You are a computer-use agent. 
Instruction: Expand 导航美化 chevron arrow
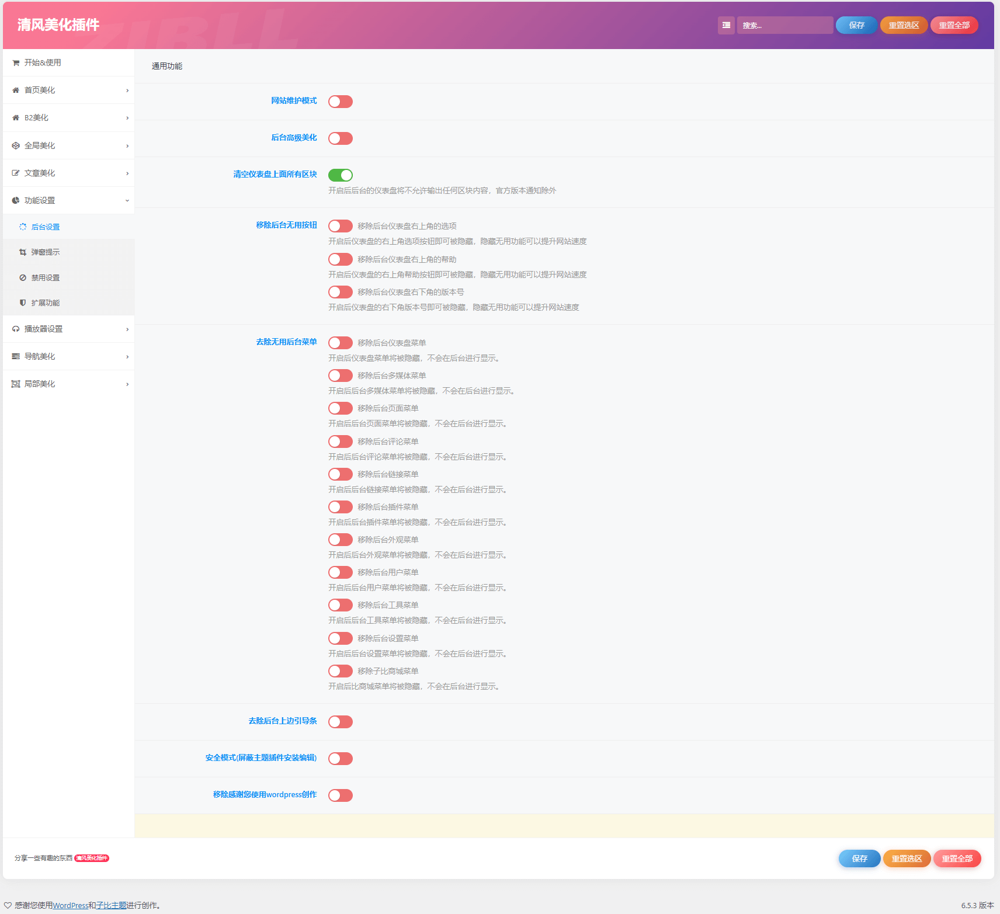pos(127,357)
